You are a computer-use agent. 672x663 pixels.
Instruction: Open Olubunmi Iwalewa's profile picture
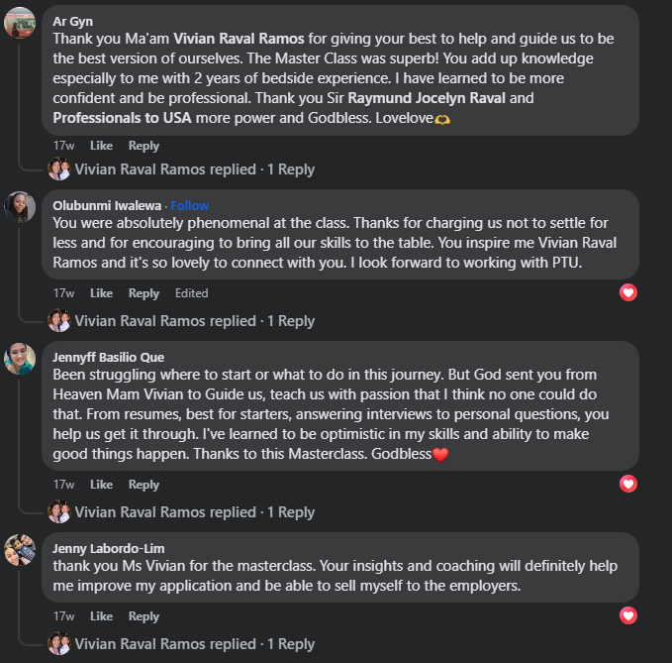[21, 206]
